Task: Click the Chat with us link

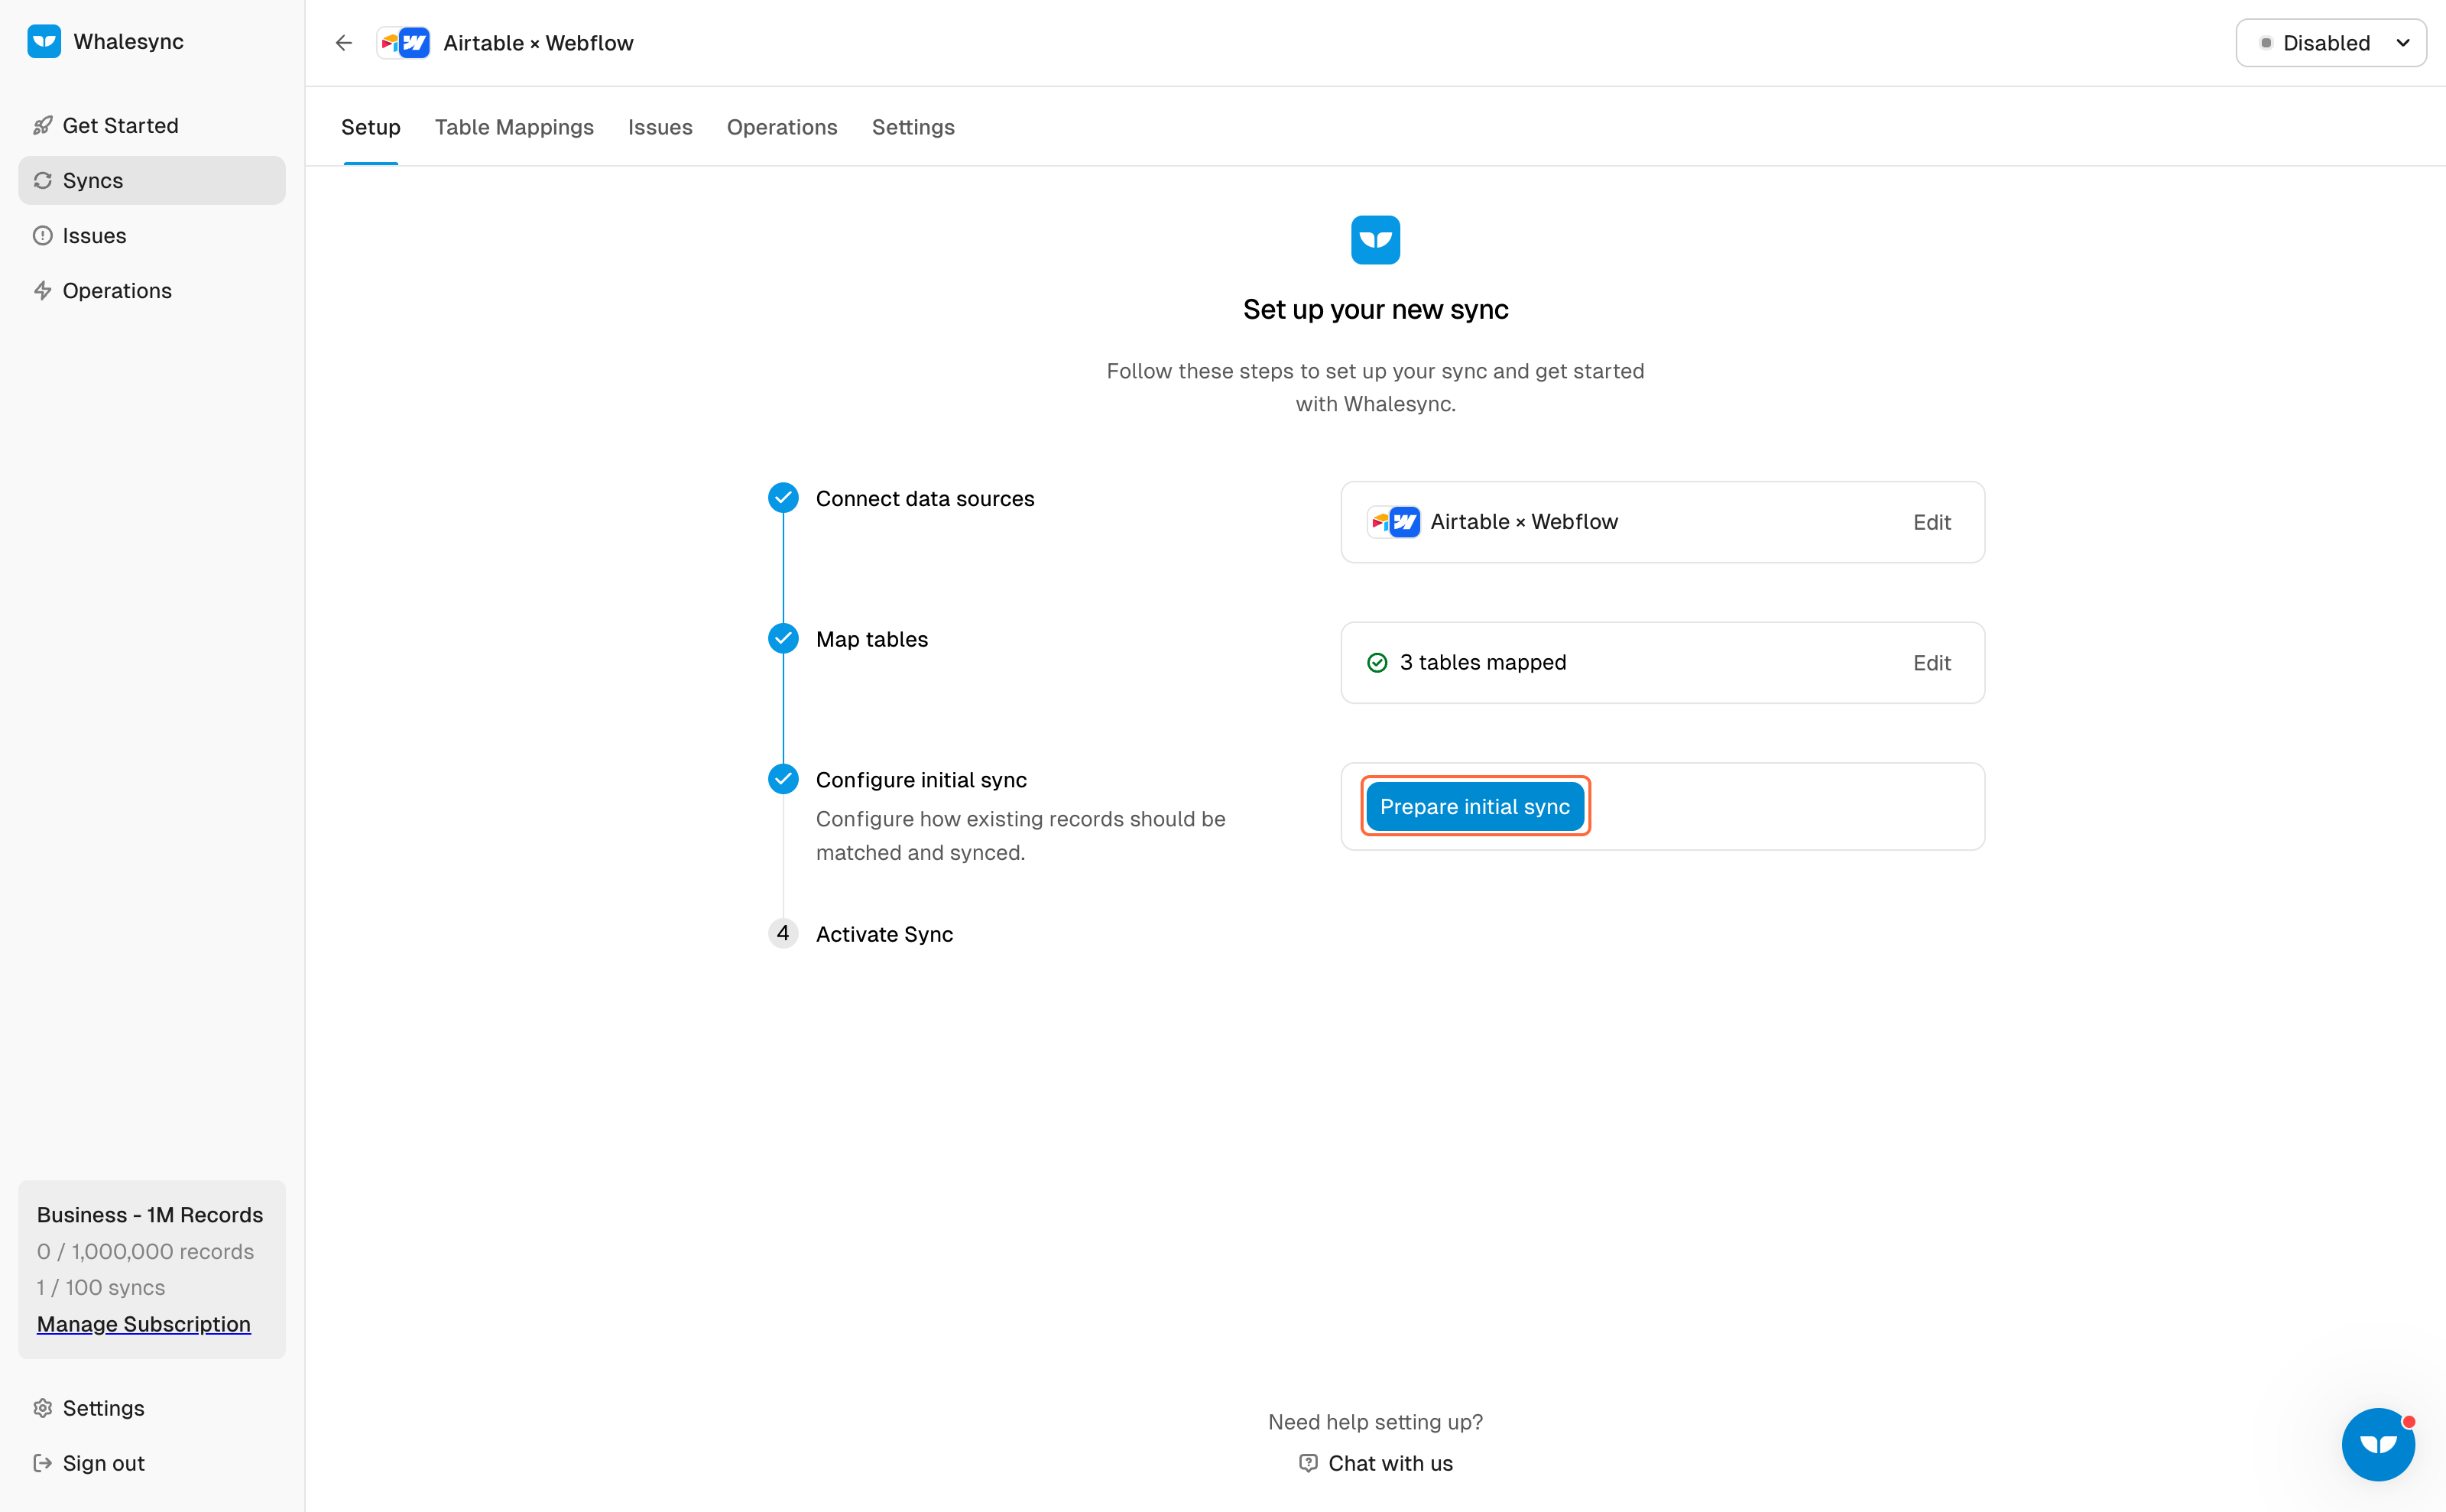Action: click(1375, 1463)
